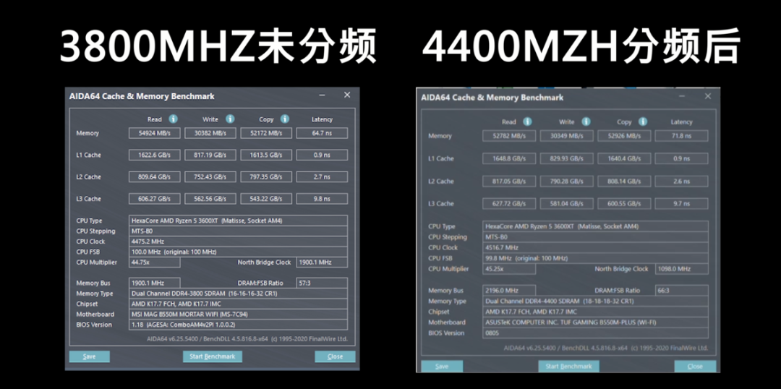Click the Copy info icon in right AIDA64 window
781x389 pixels.
tap(643, 121)
